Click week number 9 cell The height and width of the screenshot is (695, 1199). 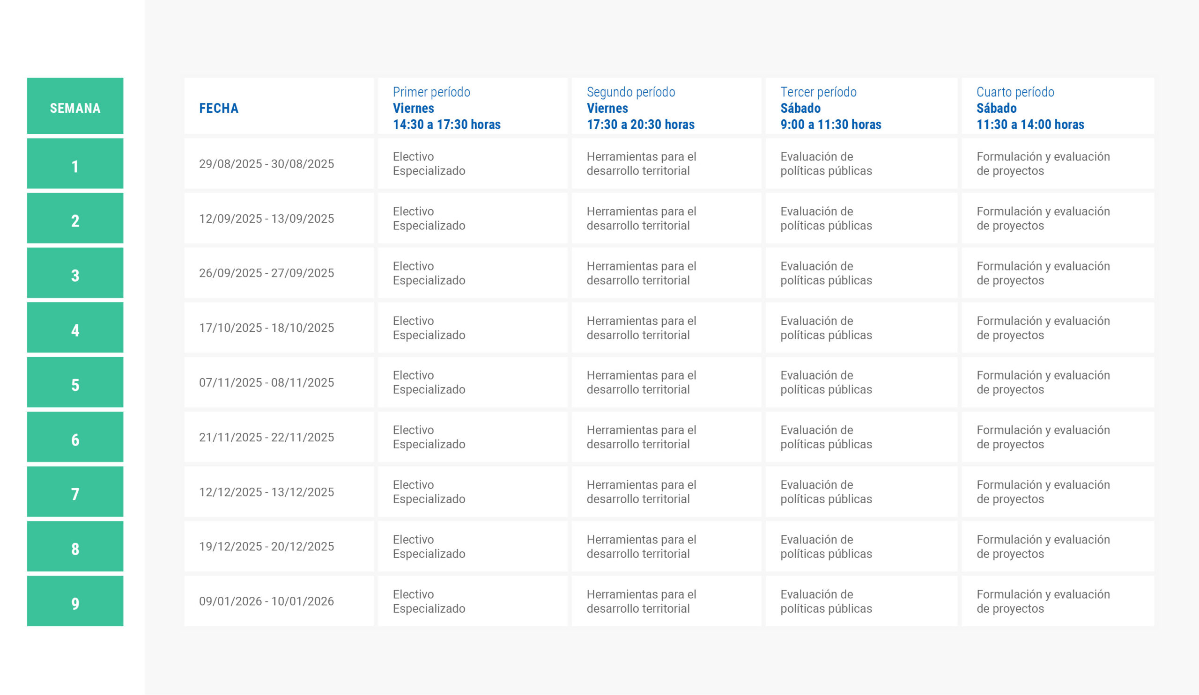click(x=75, y=601)
